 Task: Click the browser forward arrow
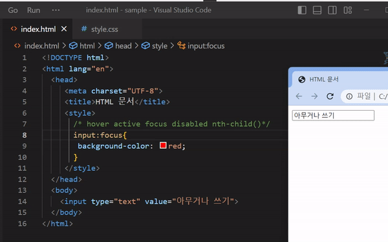(x=314, y=96)
